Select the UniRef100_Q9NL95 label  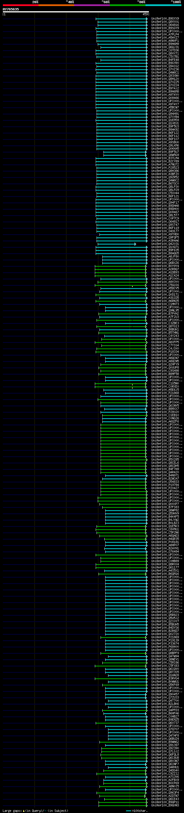(x=165, y=310)
